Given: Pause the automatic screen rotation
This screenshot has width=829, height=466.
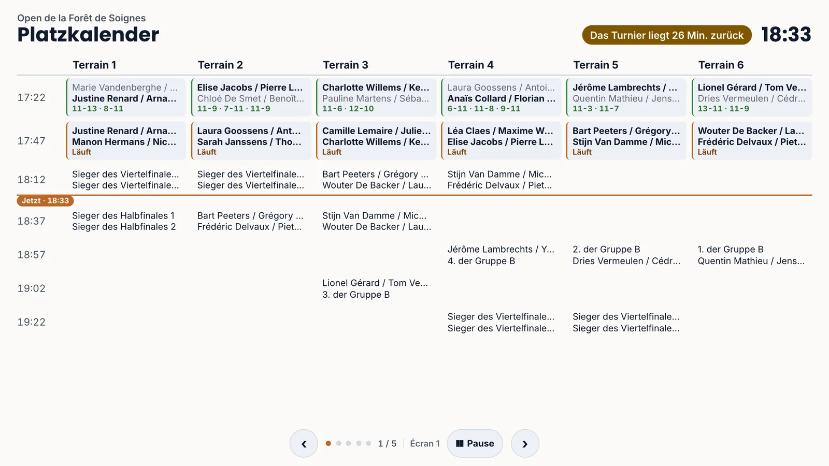Looking at the screenshot, I should (475, 443).
